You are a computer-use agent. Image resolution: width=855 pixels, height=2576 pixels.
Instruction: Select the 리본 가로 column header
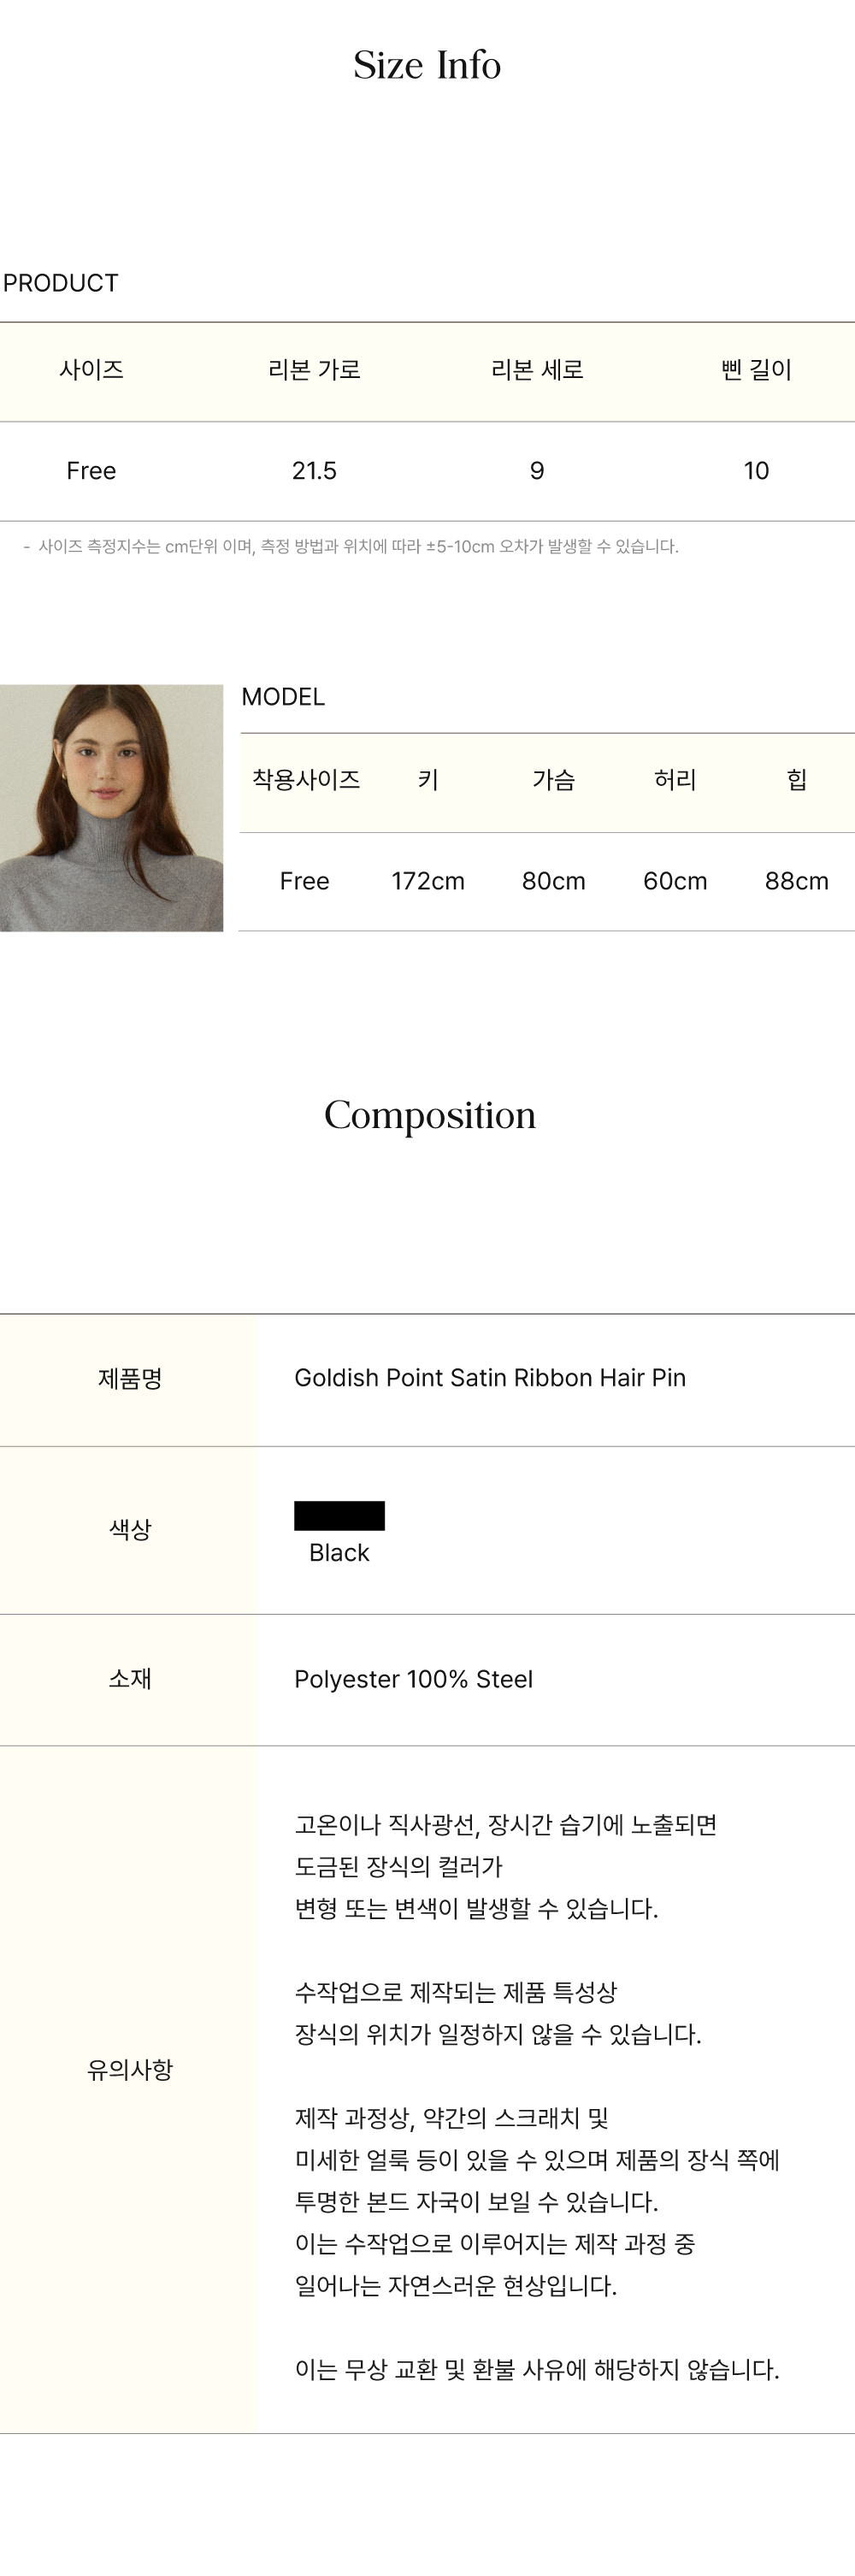[314, 370]
